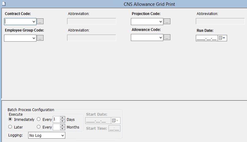The image size is (247, 142).
Task: Click the Employee Group Code ellipsis button
Action: coord(40,38)
